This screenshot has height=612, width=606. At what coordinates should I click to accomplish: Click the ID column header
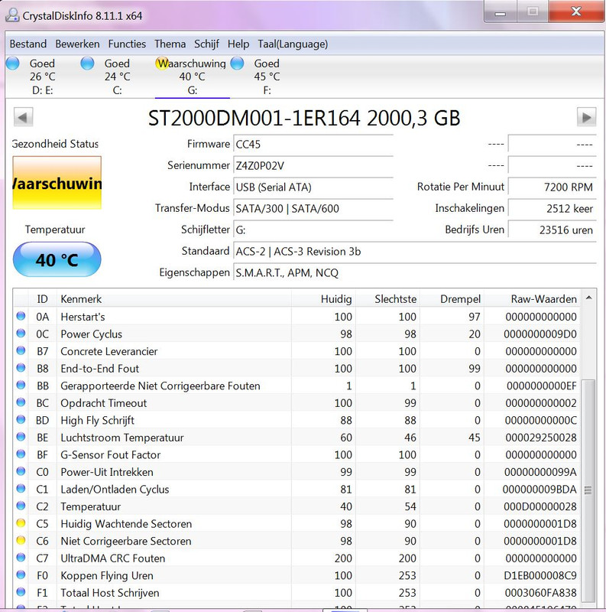[42, 299]
